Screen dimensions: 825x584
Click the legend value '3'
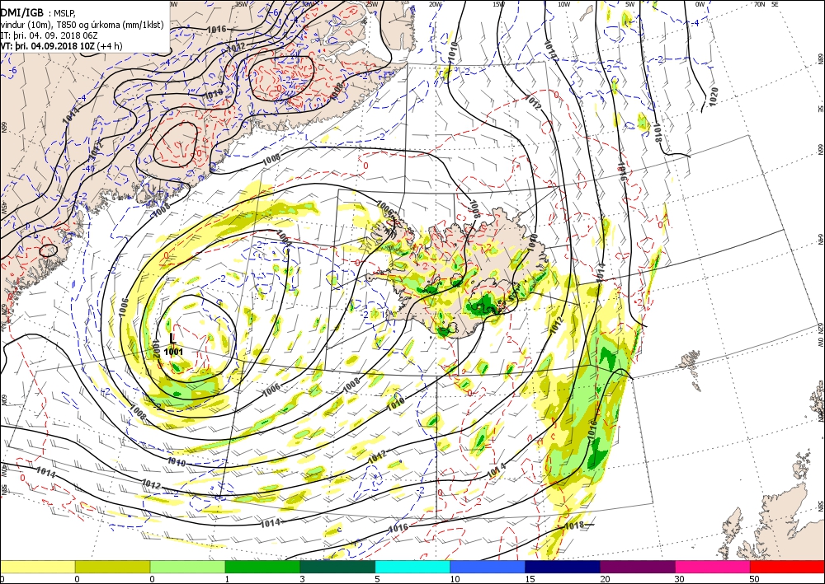click(x=302, y=579)
